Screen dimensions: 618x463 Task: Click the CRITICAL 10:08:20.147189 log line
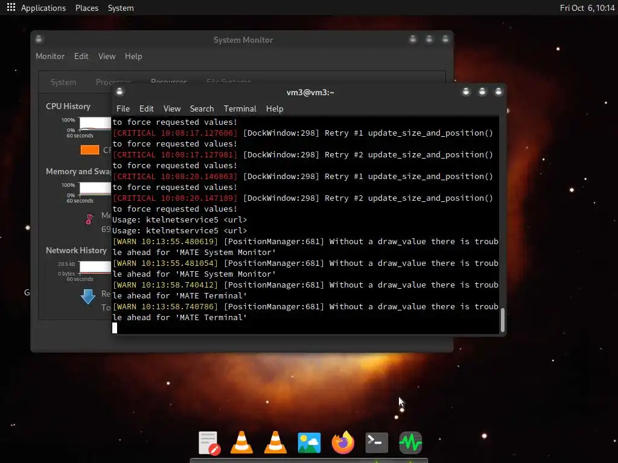point(303,198)
